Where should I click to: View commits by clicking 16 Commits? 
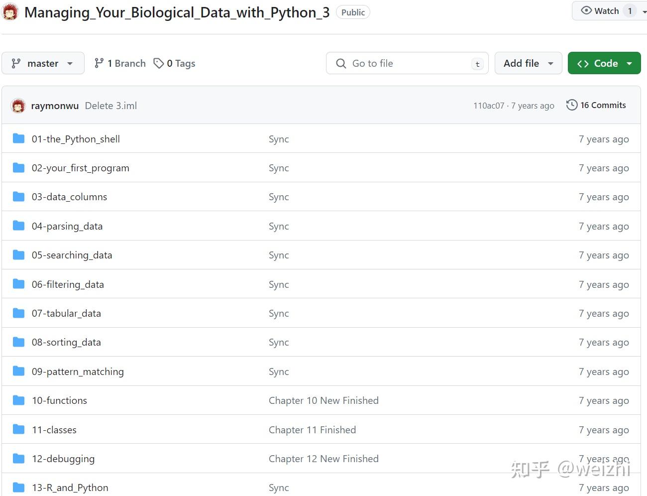click(602, 105)
